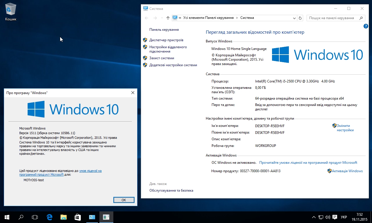Viewport: 372px width, 223px height.
Task: Go forward in System window navigation
Action: pos(155,18)
